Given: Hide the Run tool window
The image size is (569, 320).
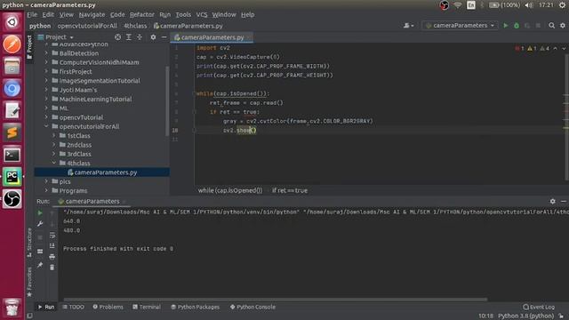Looking at the screenshot, I should point(563,201).
